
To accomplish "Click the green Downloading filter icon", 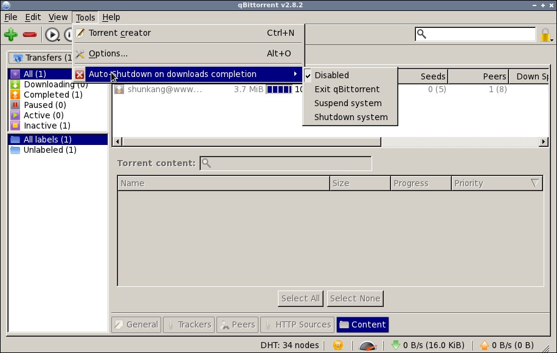I will [x=15, y=84].
